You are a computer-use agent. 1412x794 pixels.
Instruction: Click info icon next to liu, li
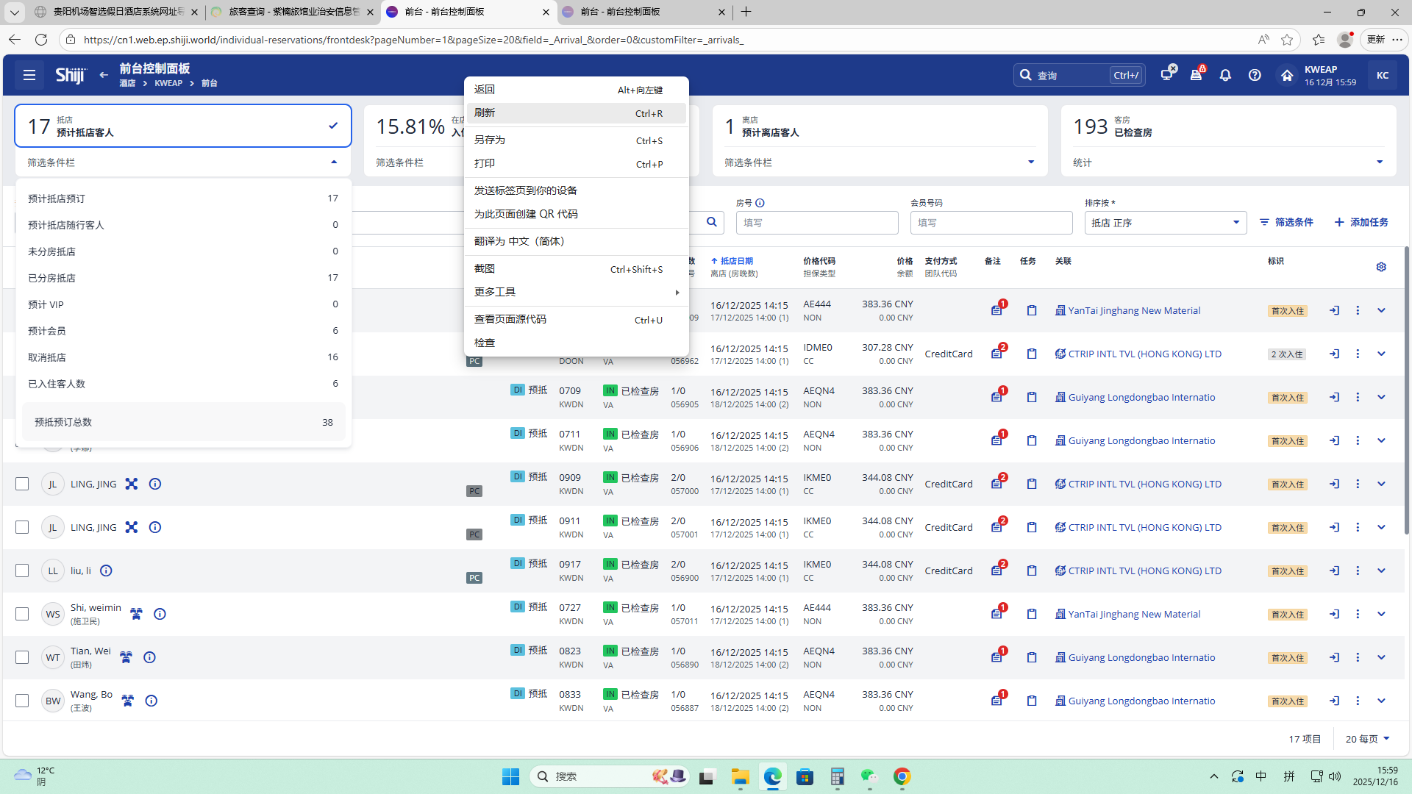point(106,571)
